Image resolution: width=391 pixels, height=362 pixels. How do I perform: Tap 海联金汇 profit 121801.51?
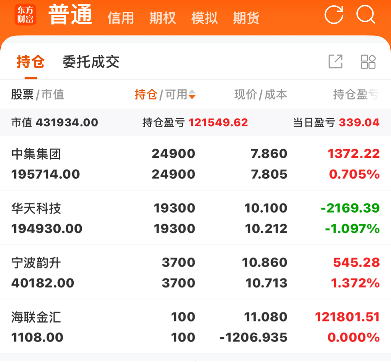pos(347,317)
